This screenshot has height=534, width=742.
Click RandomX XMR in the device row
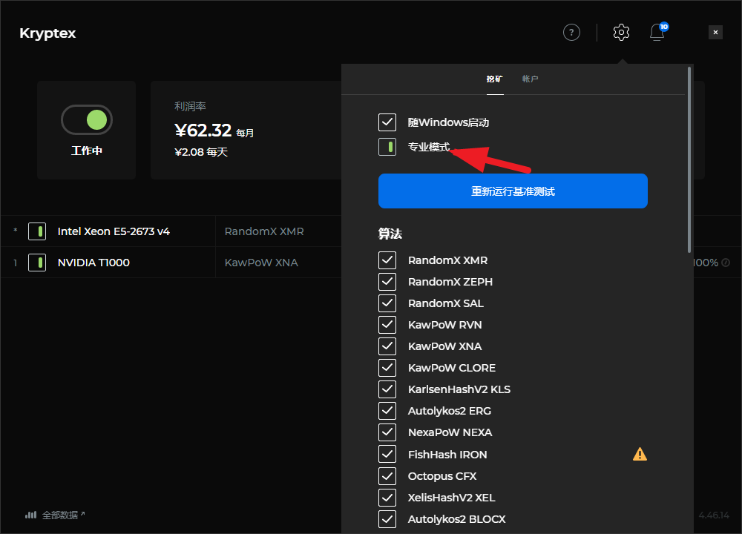point(264,231)
